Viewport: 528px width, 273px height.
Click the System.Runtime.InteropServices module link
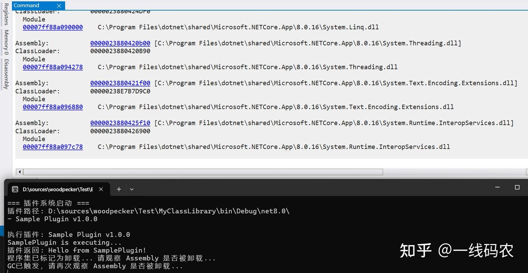pos(52,147)
